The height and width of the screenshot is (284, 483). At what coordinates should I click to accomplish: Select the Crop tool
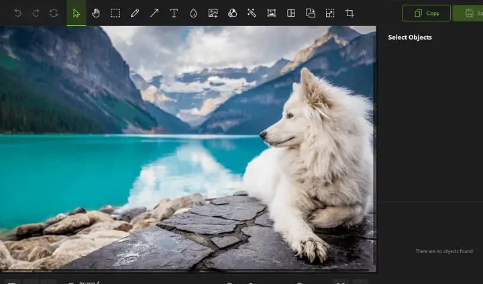tap(350, 13)
